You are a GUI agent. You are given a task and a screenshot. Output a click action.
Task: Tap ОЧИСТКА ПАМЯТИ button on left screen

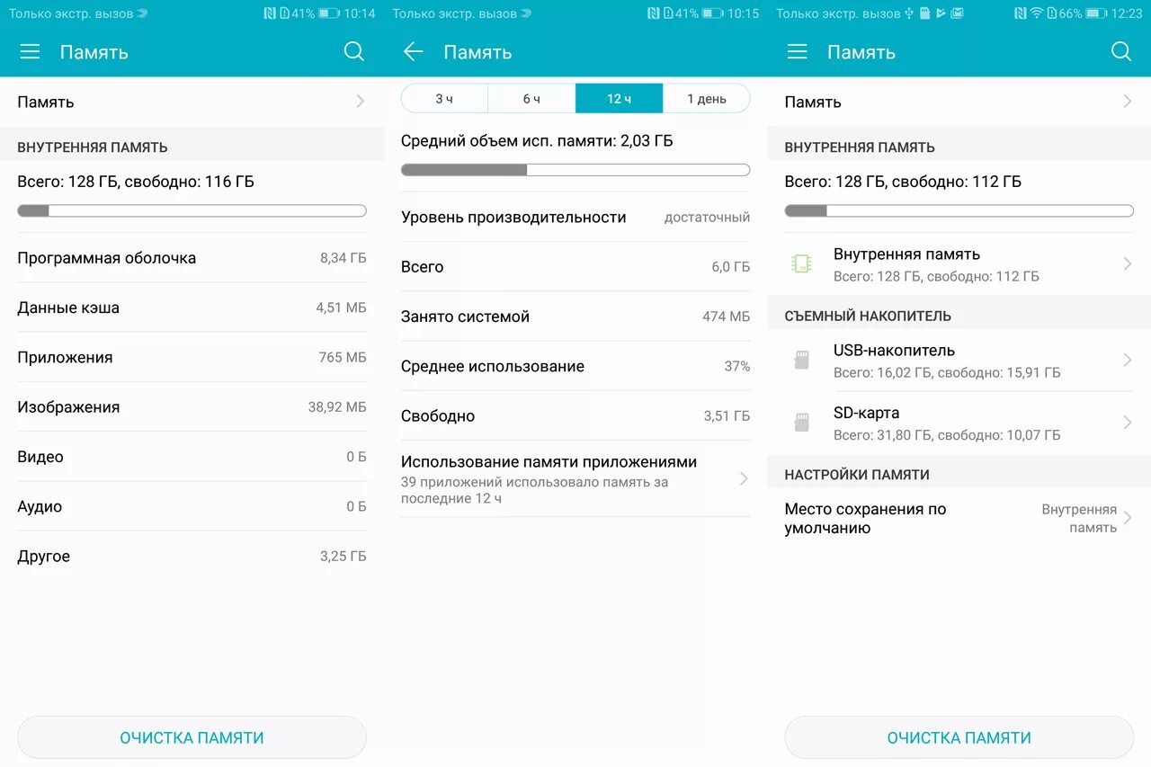(192, 737)
